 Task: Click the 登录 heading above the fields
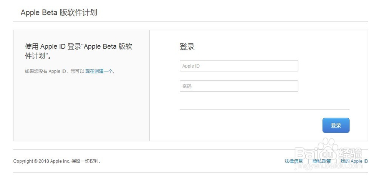pyautogui.click(x=187, y=47)
